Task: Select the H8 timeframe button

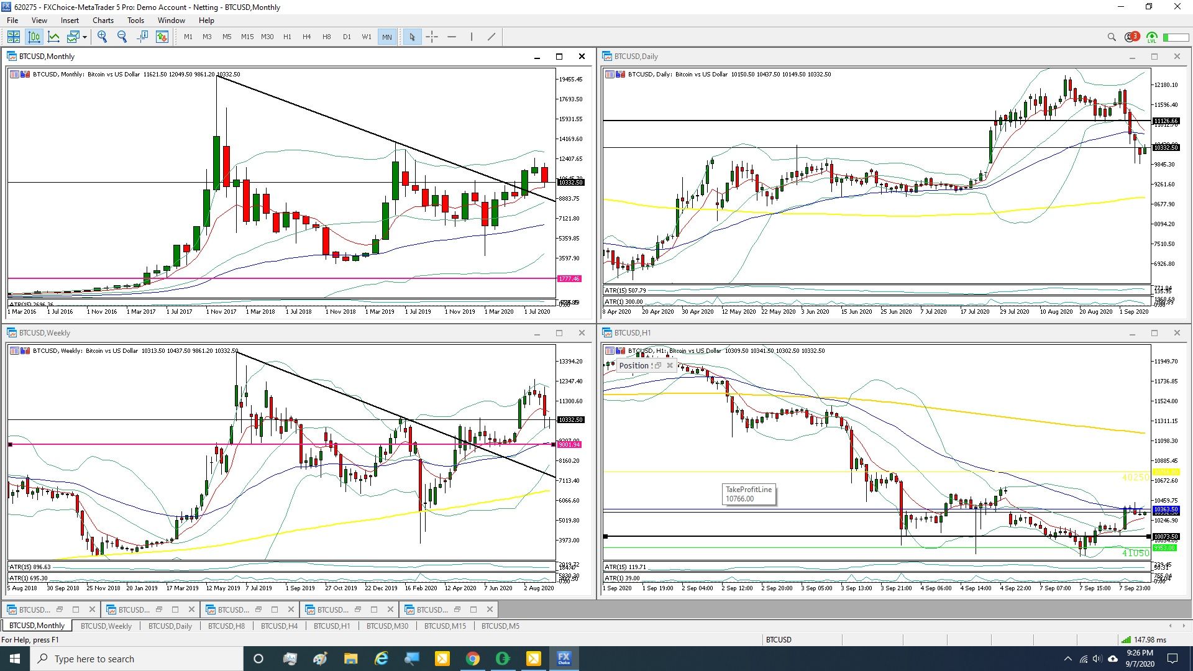Action: (326, 37)
